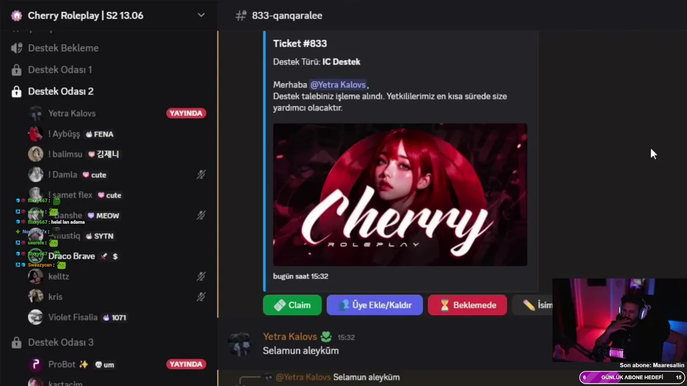Screen dimensions: 687x386
Task: Click Violet Fisalia's avatar in voice list
Action: (x=35, y=317)
